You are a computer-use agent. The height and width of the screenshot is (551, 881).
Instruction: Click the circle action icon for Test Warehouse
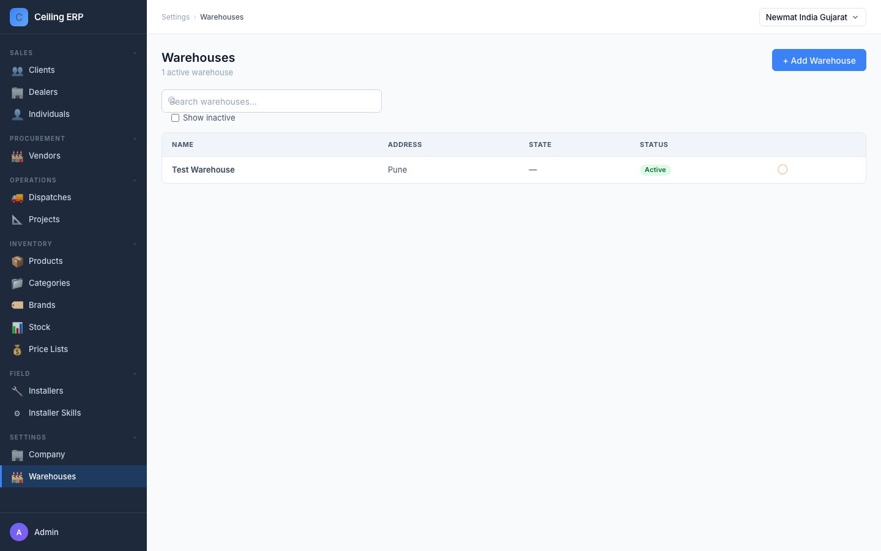click(x=782, y=170)
